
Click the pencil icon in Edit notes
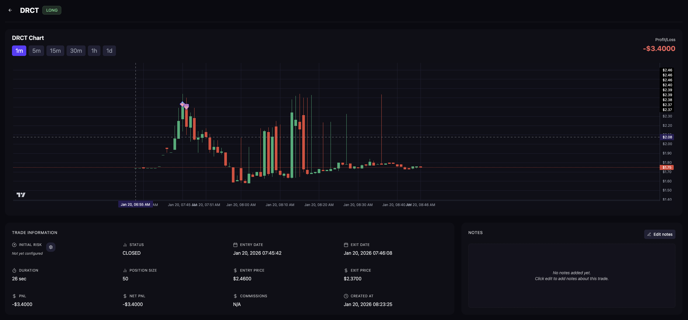coord(649,234)
